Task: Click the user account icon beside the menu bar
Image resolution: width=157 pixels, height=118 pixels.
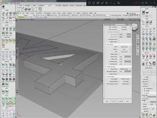Action: point(128,13)
